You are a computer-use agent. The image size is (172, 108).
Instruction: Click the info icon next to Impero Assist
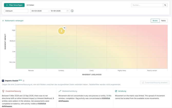(x=23, y=81)
